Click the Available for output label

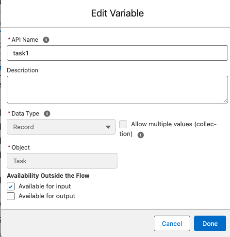(47, 196)
